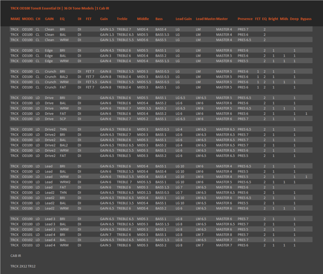
Task: Click the CH column header
Action: [x=38, y=19]
